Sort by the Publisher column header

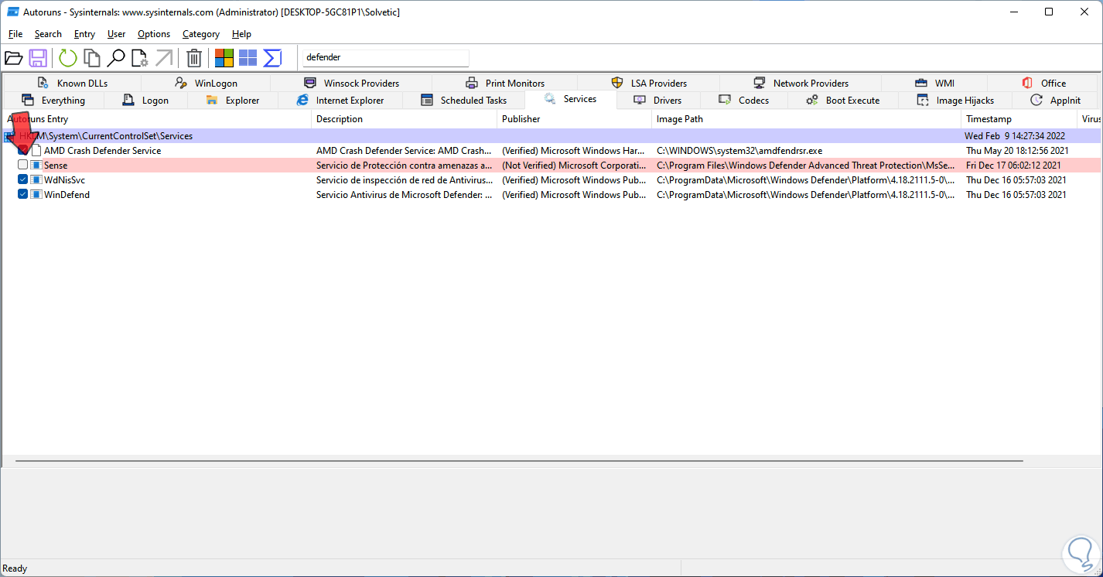pos(574,119)
